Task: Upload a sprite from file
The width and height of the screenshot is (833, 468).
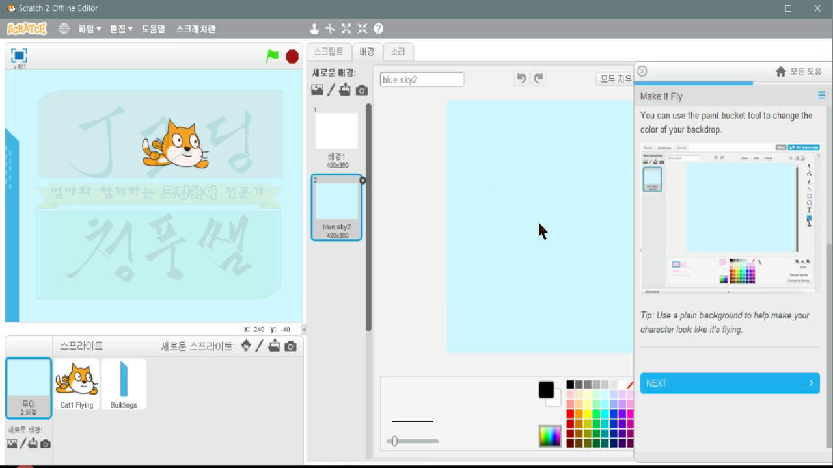Action: pyautogui.click(x=274, y=346)
